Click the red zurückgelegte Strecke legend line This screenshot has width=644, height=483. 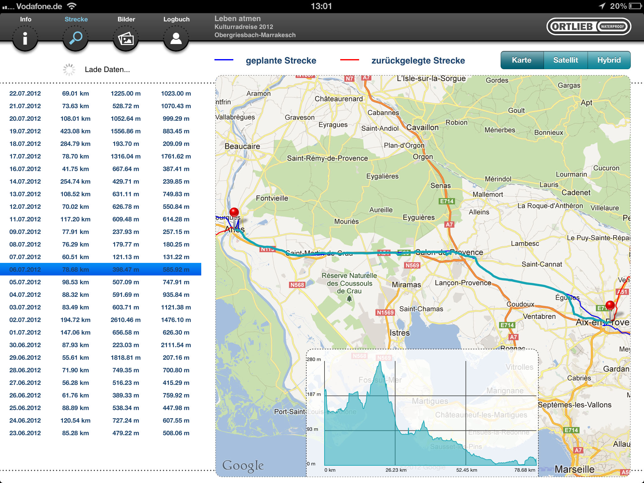pyautogui.click(x=349, y=60)
